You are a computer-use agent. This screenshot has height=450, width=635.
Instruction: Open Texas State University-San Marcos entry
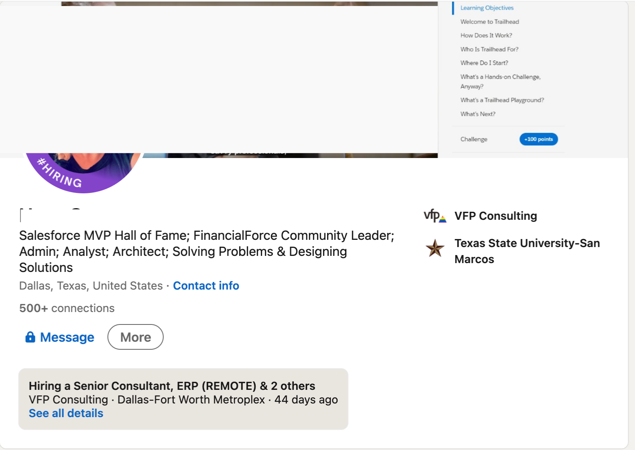click(527, 251)
